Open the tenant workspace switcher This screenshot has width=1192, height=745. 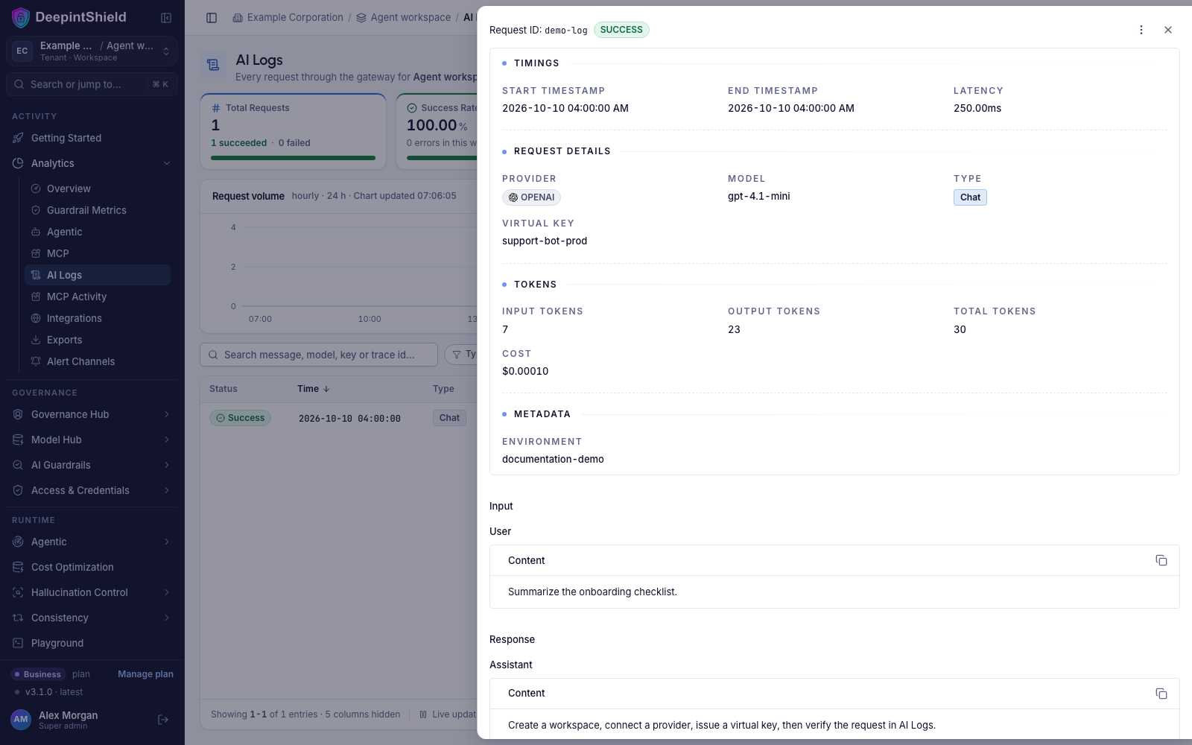(x=92, y=51)
